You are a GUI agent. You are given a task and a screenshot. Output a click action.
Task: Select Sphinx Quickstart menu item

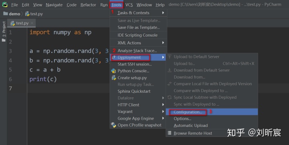(x=138, y=91)
